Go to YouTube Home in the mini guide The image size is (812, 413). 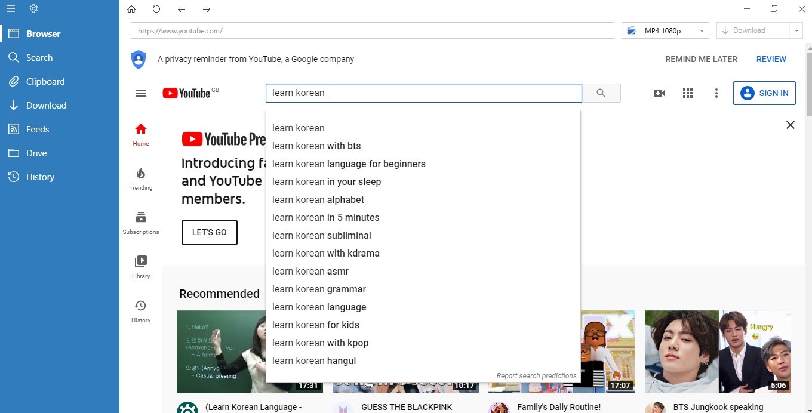pos(141,135)
